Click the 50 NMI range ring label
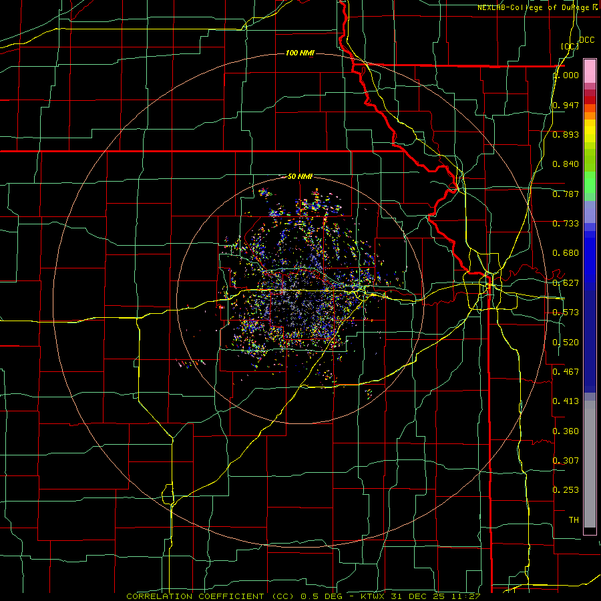The height and width of the screenshot is (601, 601). coord(300,177)
